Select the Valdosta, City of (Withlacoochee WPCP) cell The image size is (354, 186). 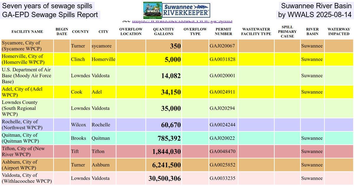click(x=27, y=178)
